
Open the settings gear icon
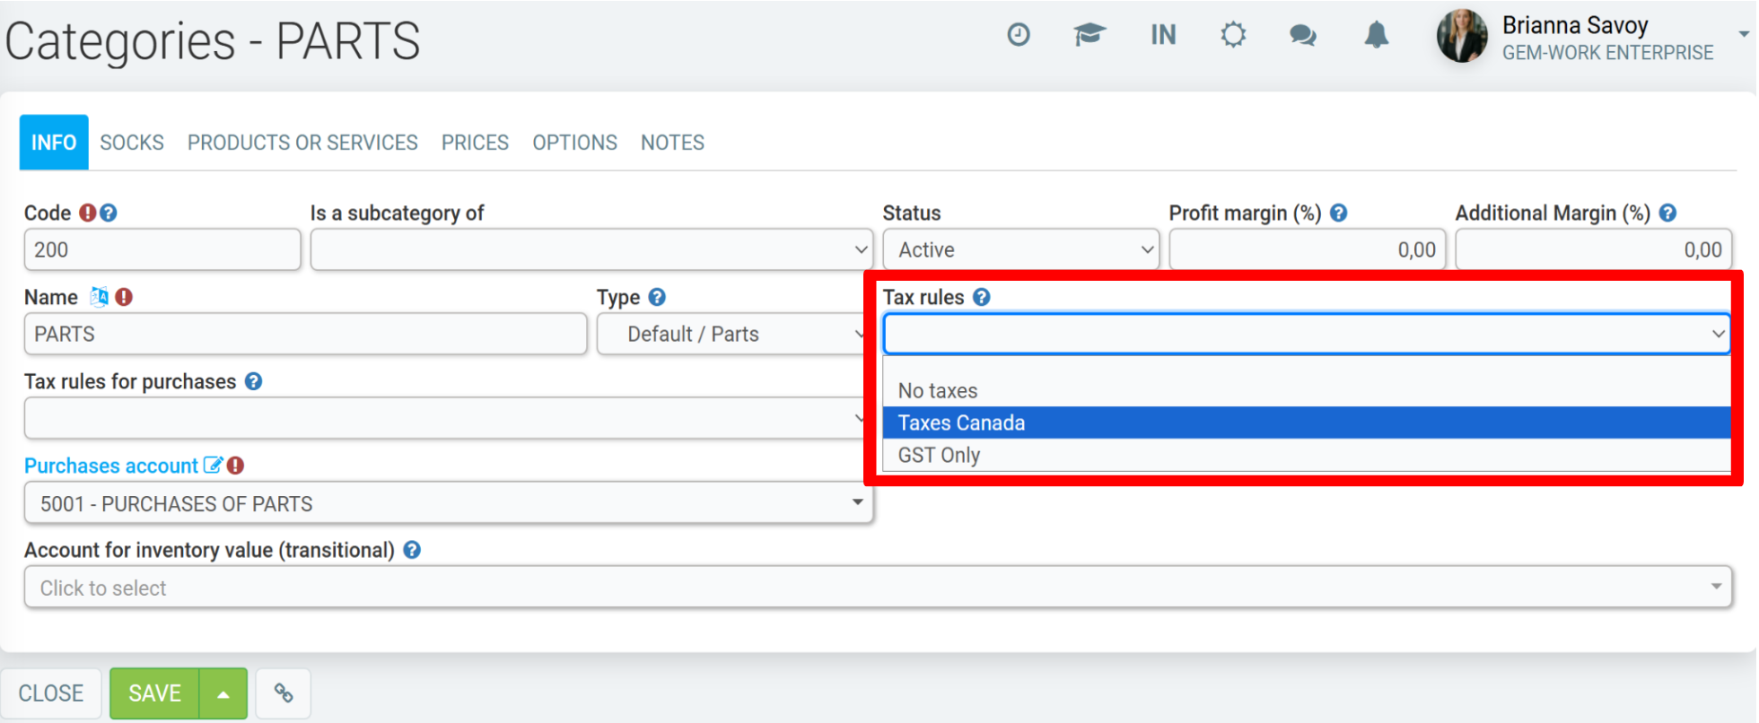[x=1233, y=35]
